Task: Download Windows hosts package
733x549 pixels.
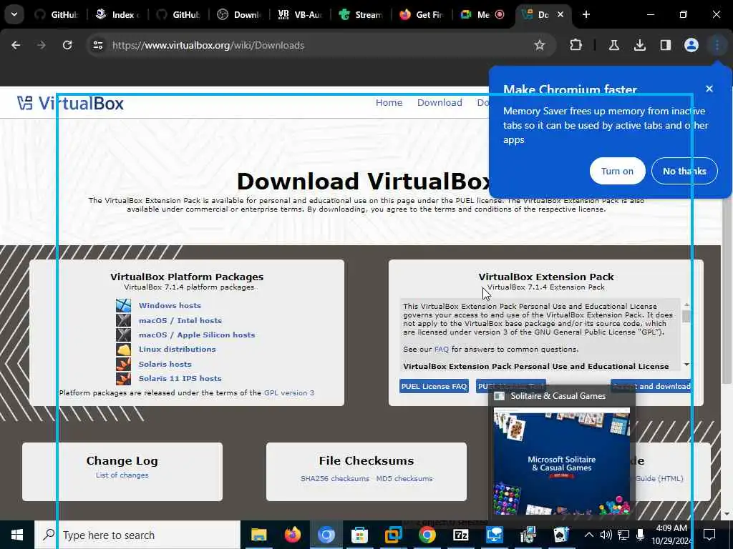Action: point(170,305)
